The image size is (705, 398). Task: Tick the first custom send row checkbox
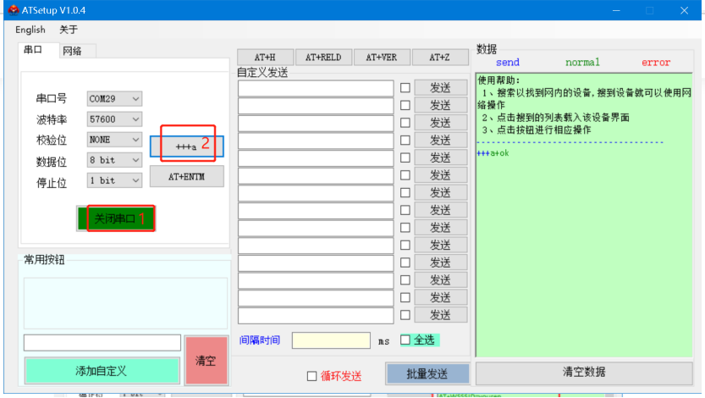click(405, 88)
